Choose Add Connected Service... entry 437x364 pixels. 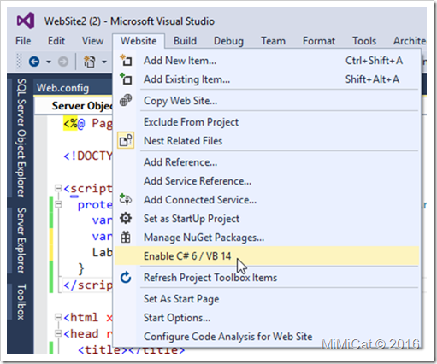267,200
